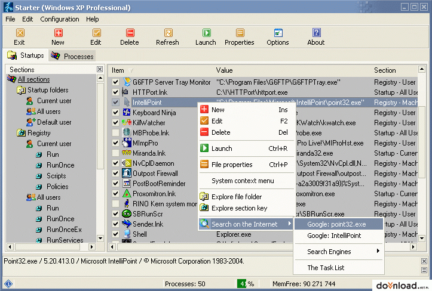Select the G6FTP Server Tray Monitor icon
The image size is (432, 291).
click(127, 82)
